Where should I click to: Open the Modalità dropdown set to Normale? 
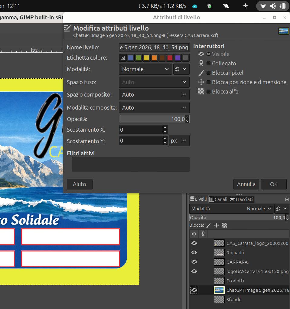[x=145, y=69]
